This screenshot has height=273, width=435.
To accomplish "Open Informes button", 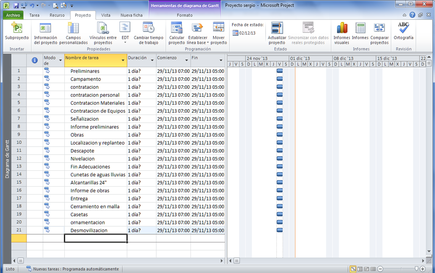I will coord(360,31).
